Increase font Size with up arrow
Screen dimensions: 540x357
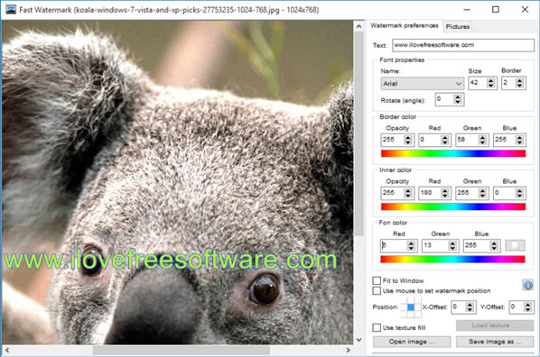pyautogui.click(x=490, y=80)
